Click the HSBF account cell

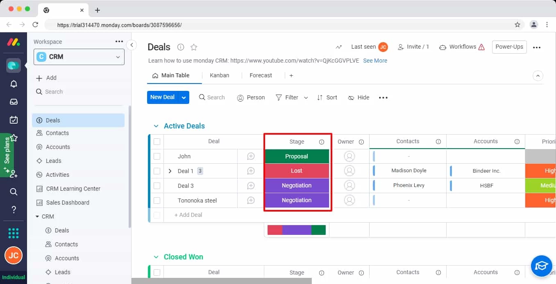click(x=486, y=186)
